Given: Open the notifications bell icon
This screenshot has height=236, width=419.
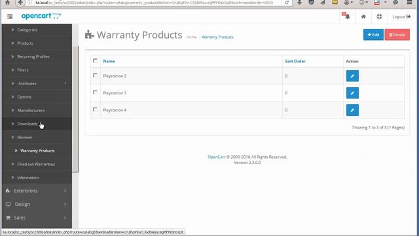Looking at the screenshot, I should pyautogui.click(x=346, y=16).
